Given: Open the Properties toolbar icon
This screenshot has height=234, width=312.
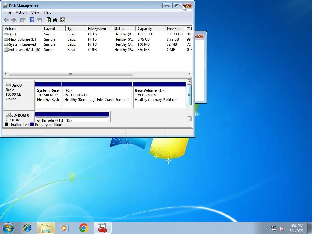Looking at the screenshot, I should point(55,20).
